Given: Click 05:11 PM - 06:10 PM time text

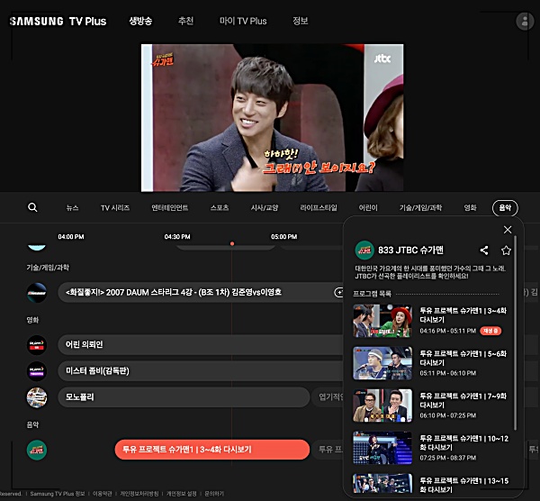Looking at the screenshot, I should (447, 373).
